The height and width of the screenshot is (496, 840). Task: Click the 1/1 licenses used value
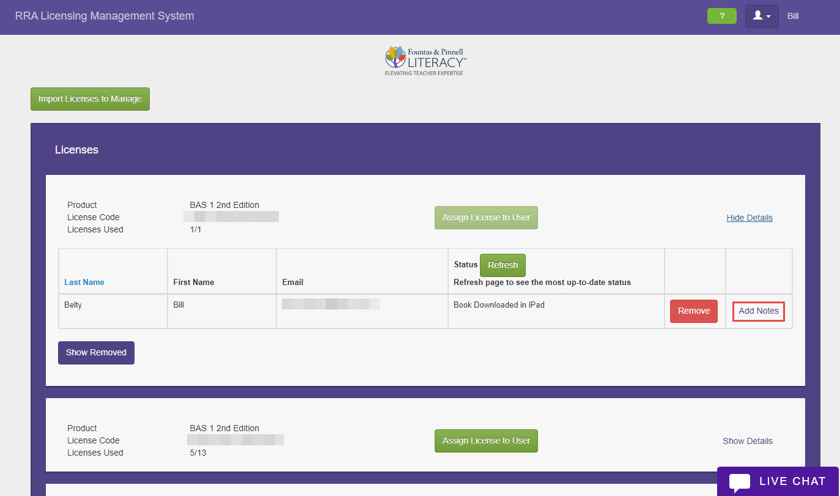coord(196,230)
